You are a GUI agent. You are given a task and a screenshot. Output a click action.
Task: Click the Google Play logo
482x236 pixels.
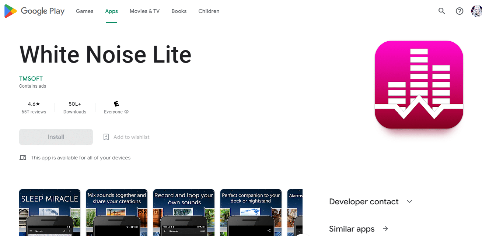[x=34, y=11]
